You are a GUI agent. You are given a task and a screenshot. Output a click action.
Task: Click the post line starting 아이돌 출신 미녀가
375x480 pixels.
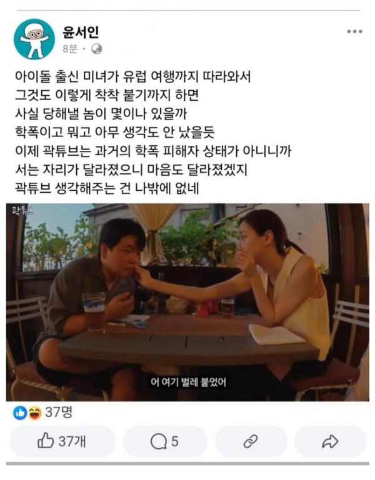(132, 76)
